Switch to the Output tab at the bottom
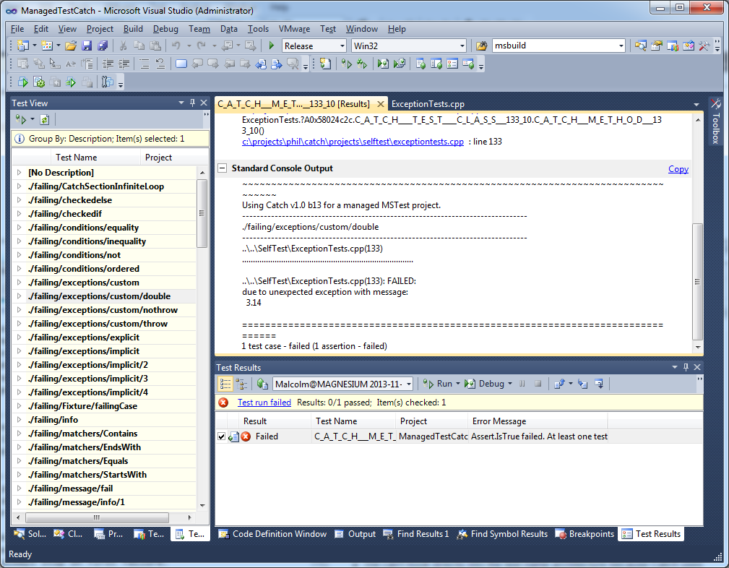 355,534
